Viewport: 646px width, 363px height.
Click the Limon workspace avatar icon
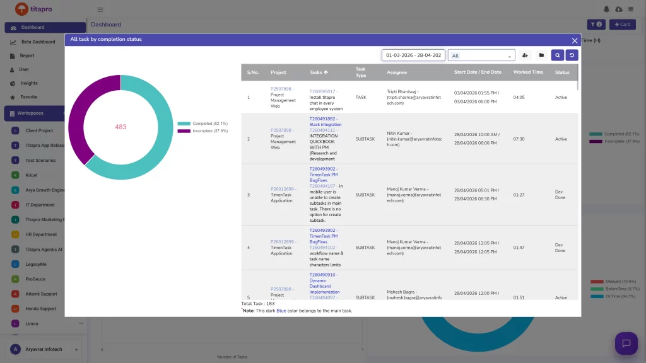[15, 323]
